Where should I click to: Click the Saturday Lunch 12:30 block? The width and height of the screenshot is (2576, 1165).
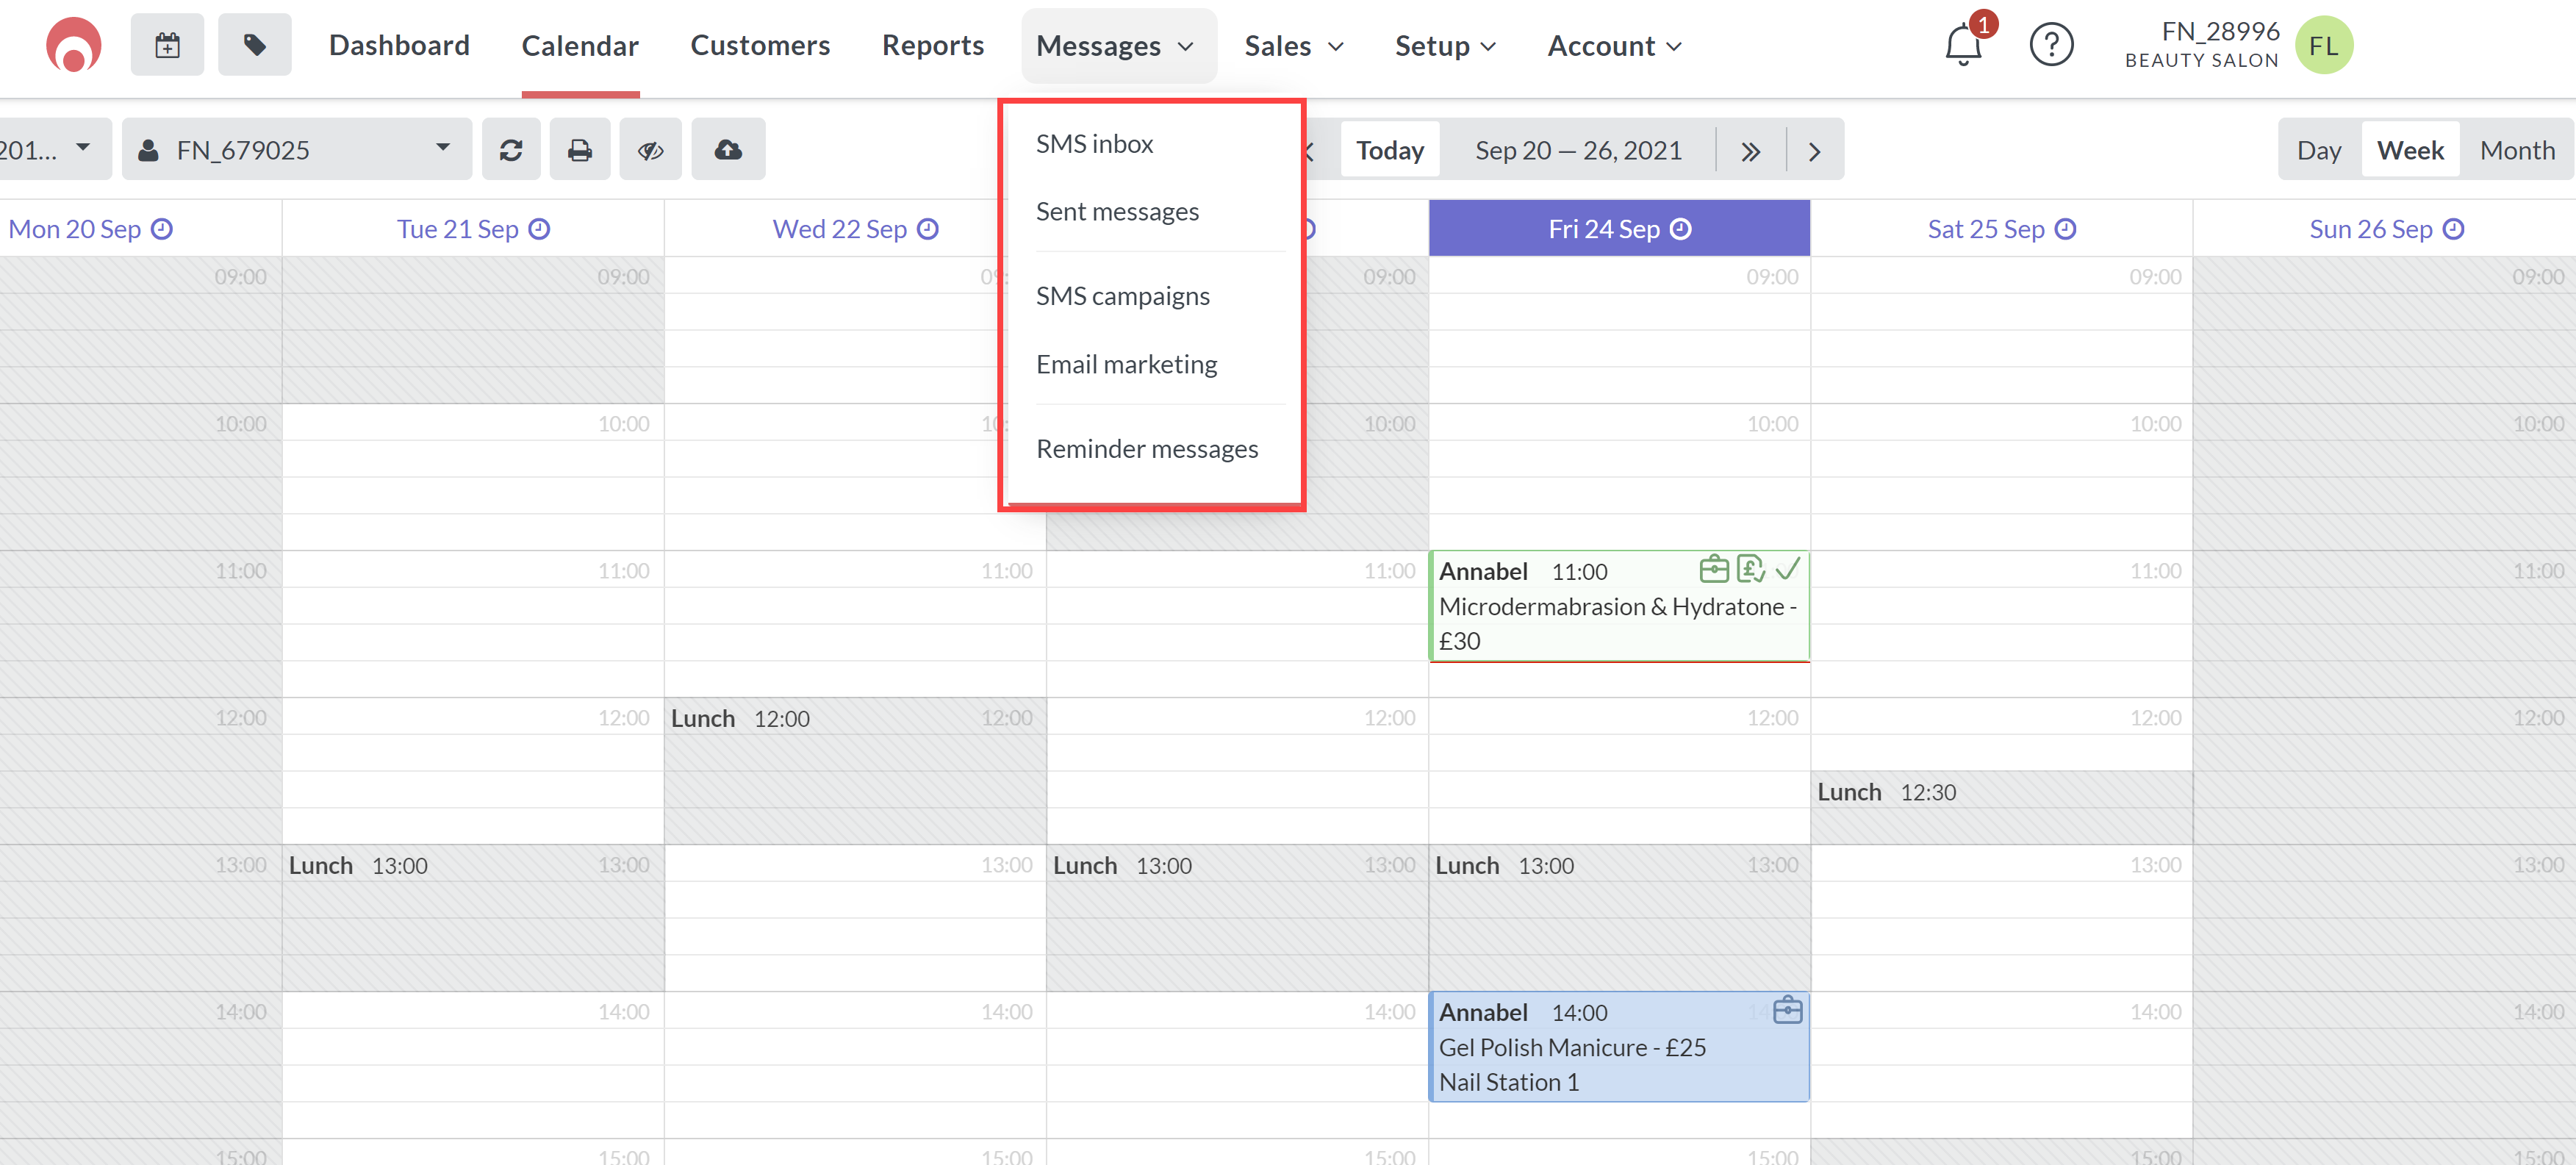pos(2001,807)
